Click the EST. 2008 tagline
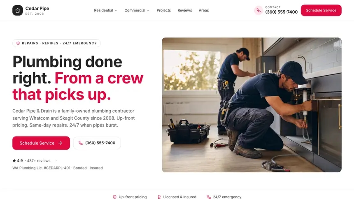354x199 pixels. click(x=35, y=14)
